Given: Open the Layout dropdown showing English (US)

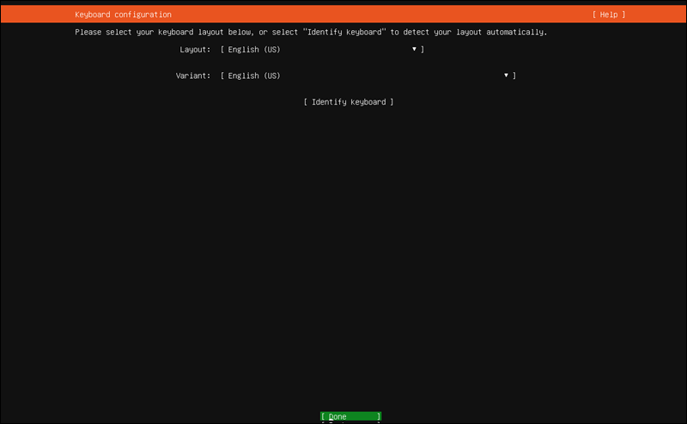Looking at the screenshot, I should click(x=322, y=50).
